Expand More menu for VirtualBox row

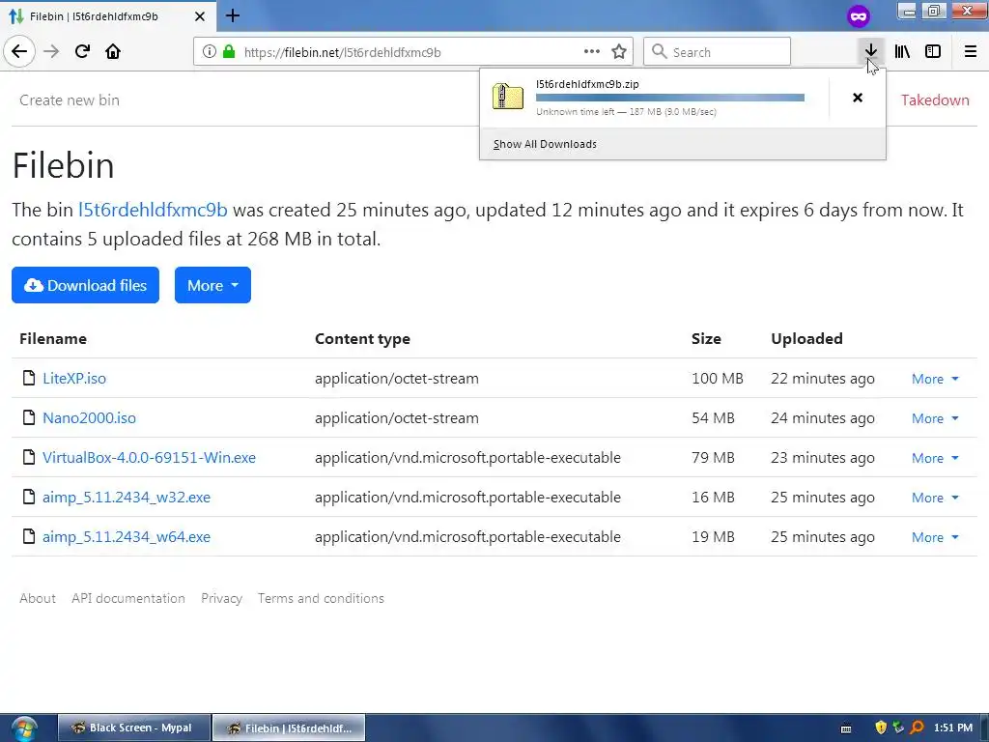[935, 458]
